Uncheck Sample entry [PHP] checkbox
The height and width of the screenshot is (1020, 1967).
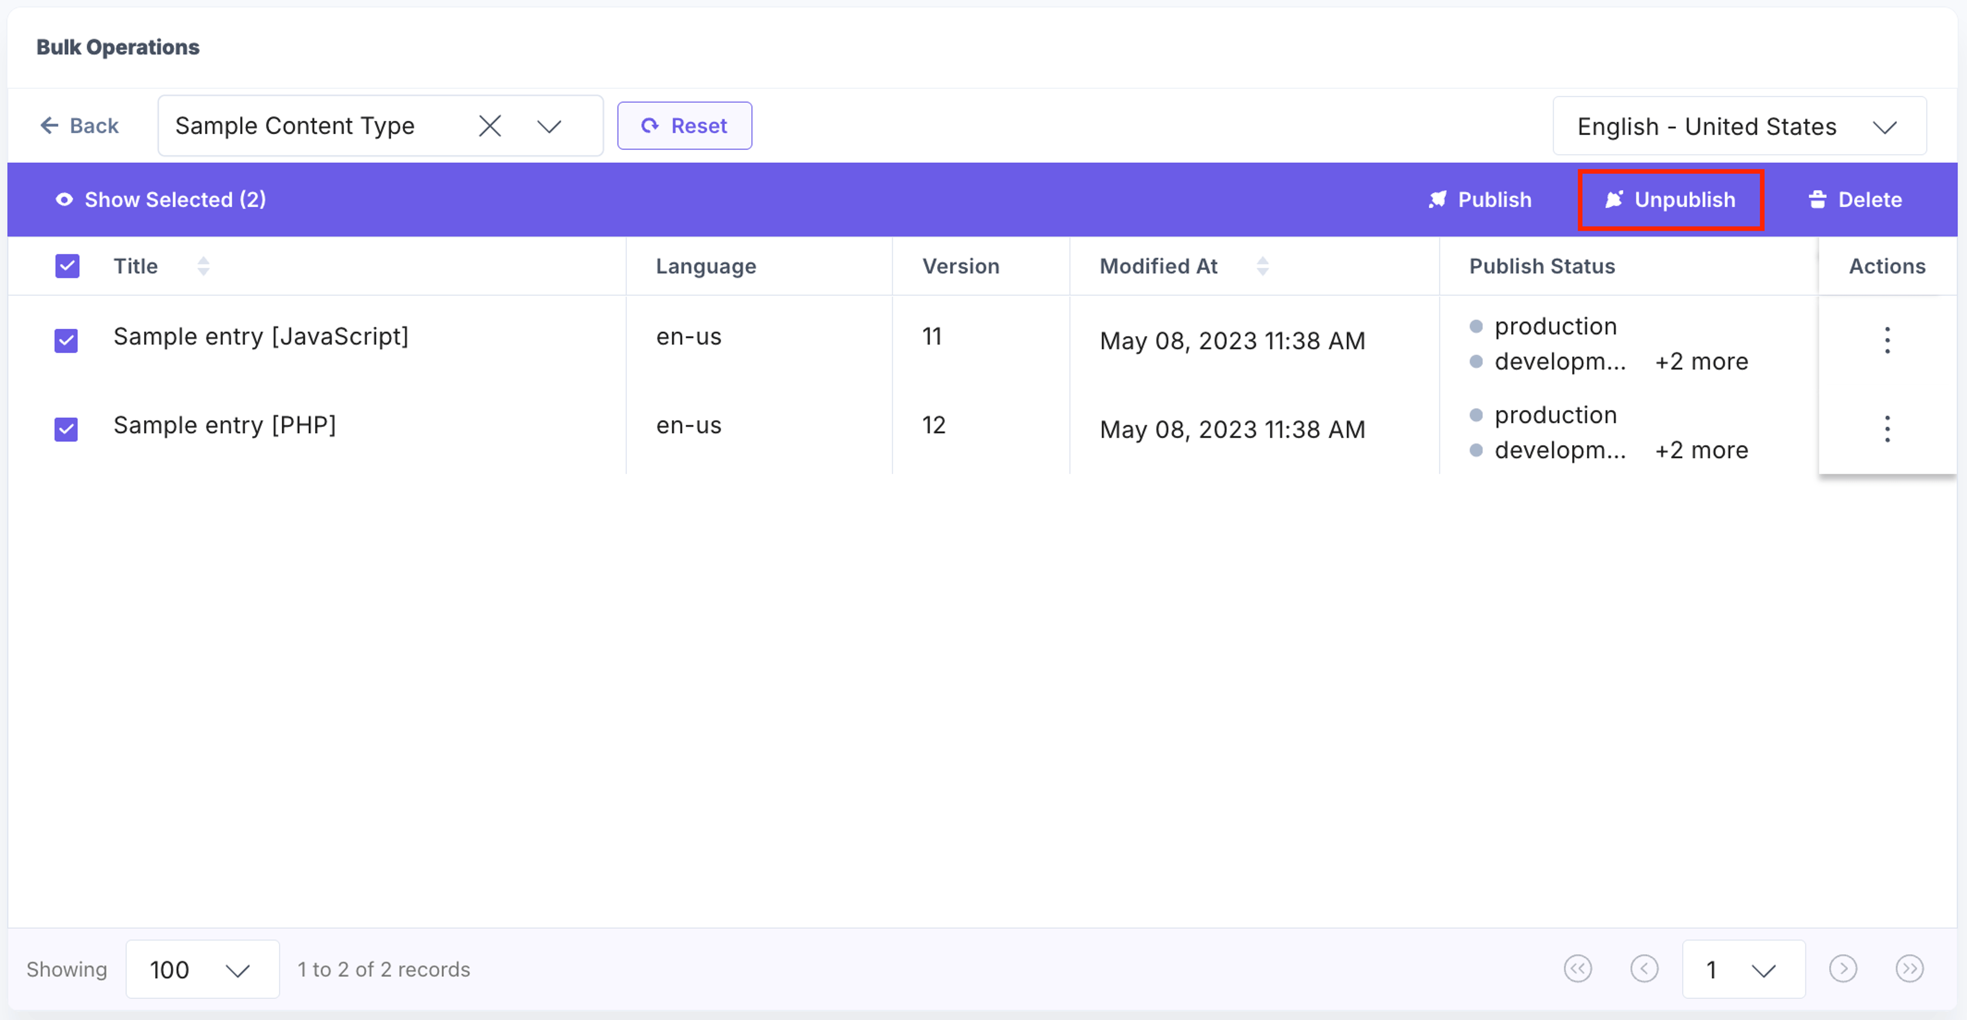click(x=67, y=428)
